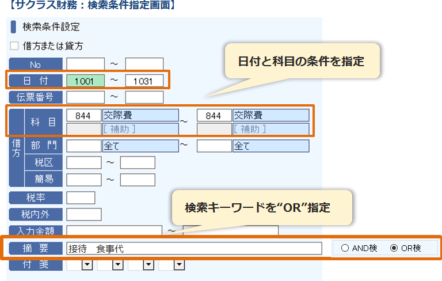The image size is (442, 281).
Task: Click the 入力金額 start field
Action: click(114, 230)
